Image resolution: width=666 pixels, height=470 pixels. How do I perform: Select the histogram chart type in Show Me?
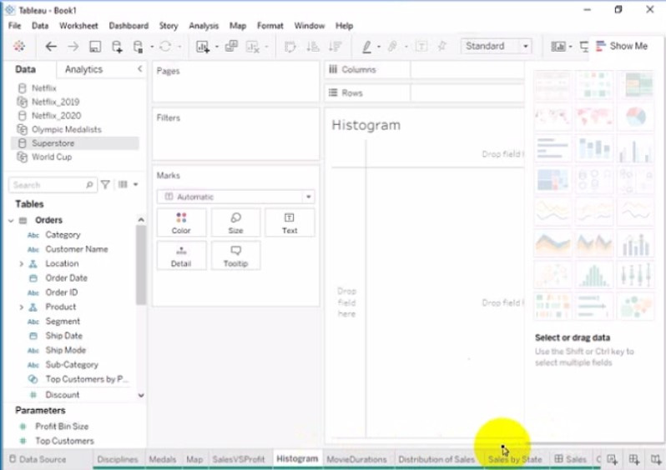[x=594, y=275]
